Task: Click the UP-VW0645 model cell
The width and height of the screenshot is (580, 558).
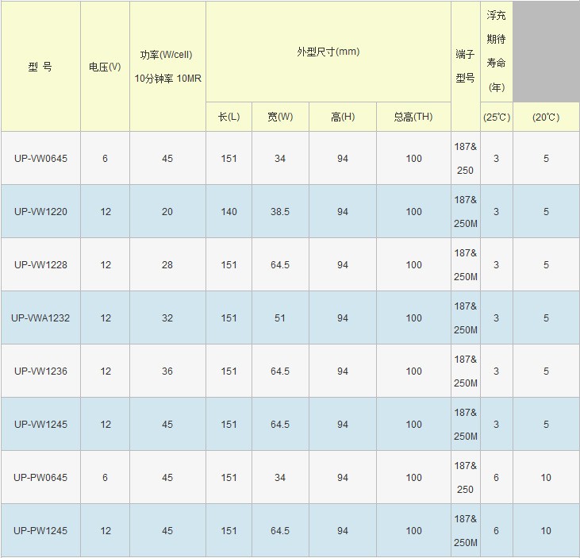Action: (x=40, y=159)
